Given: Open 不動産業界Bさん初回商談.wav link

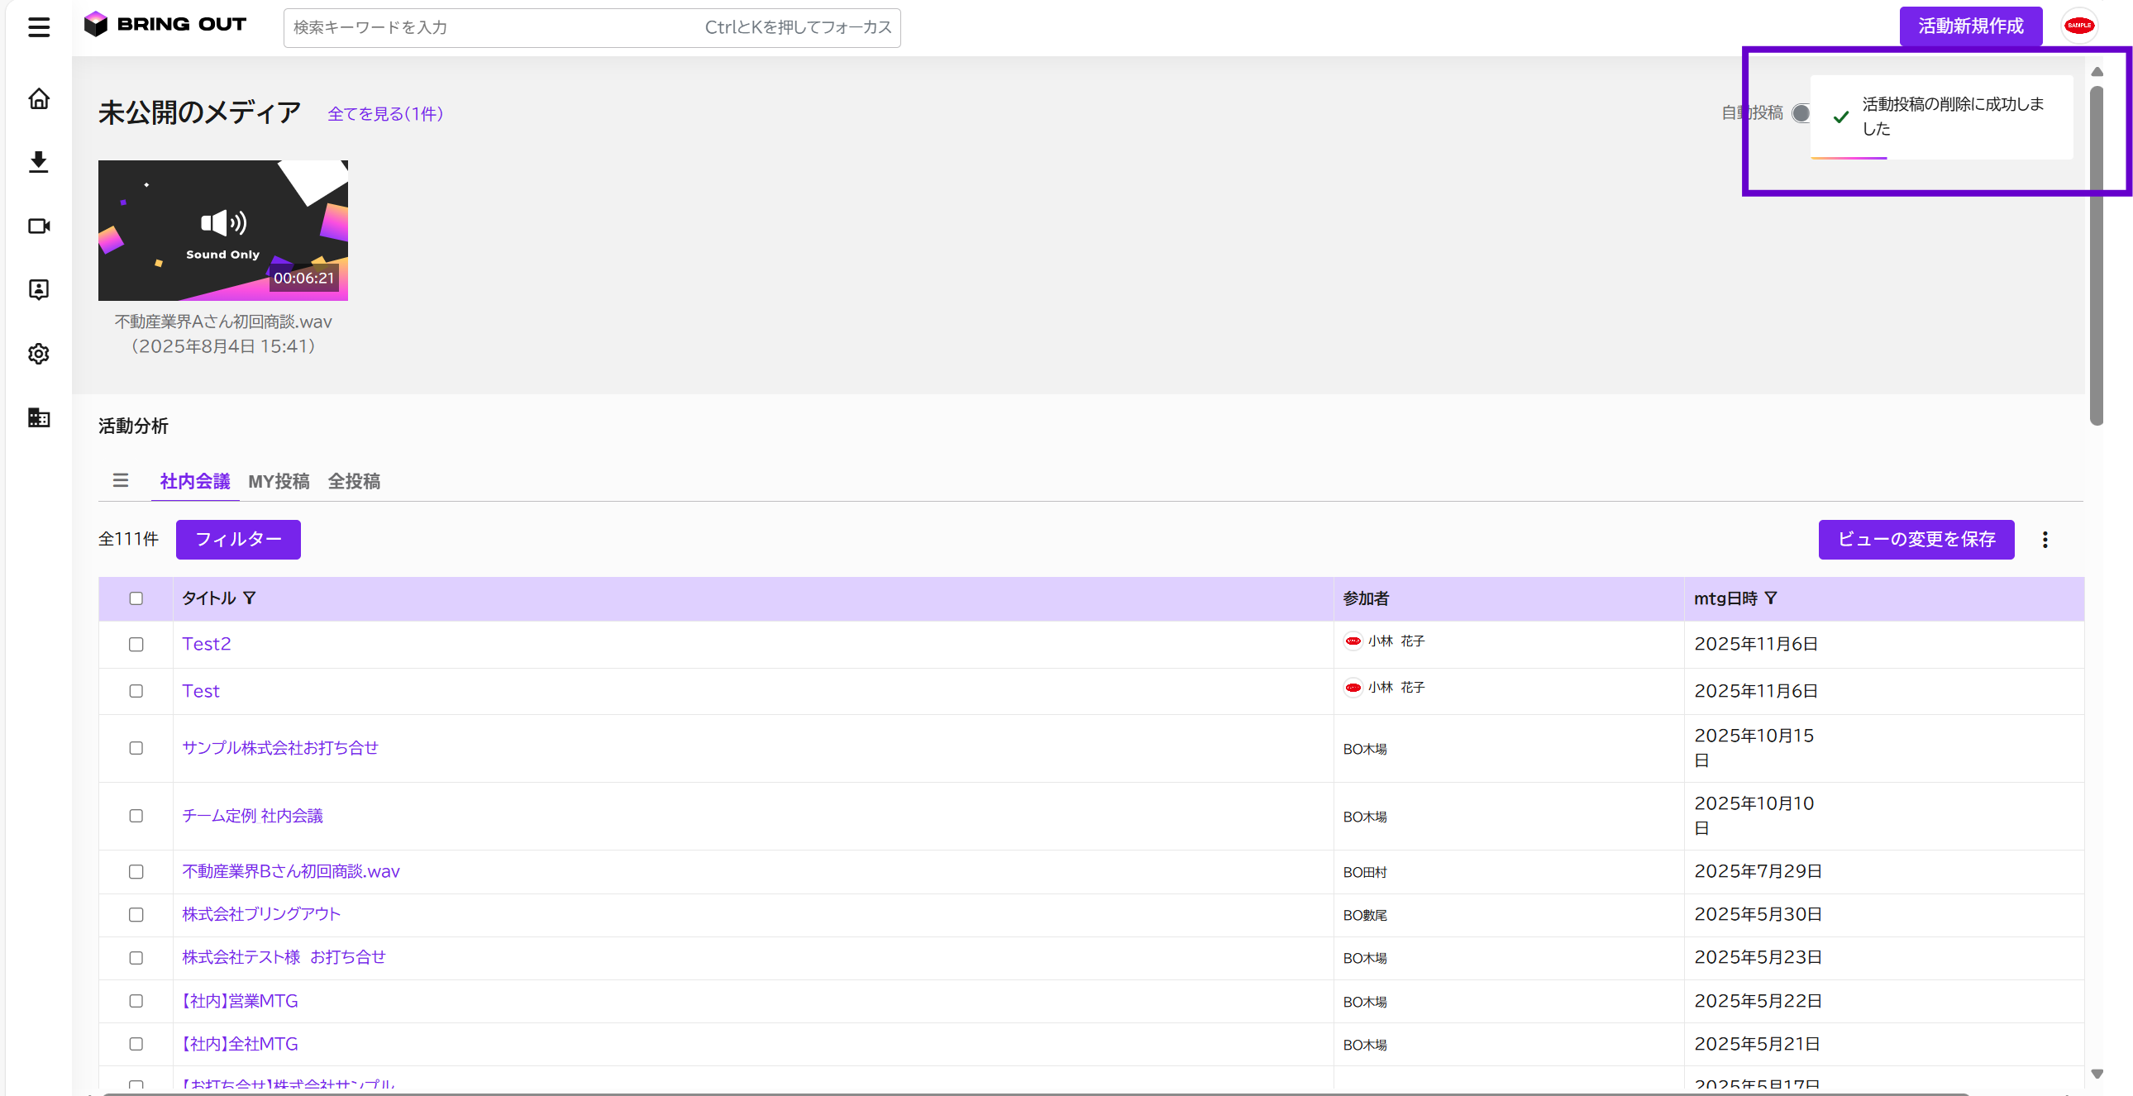Looking at the screenshot, I should coord(291,872).
